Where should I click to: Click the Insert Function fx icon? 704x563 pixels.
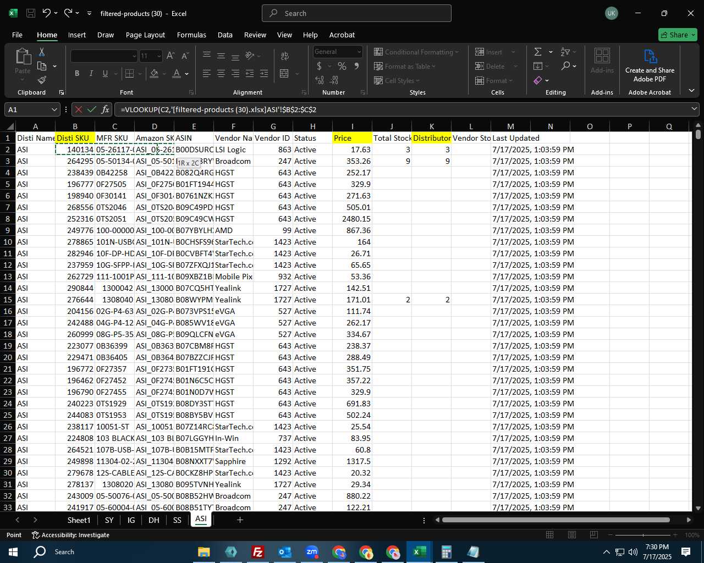105,109
